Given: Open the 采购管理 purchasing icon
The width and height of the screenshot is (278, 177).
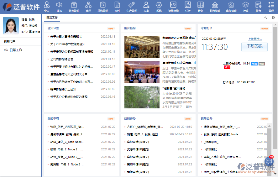Looking at the screenshot, I should click(x=102, y=7).
